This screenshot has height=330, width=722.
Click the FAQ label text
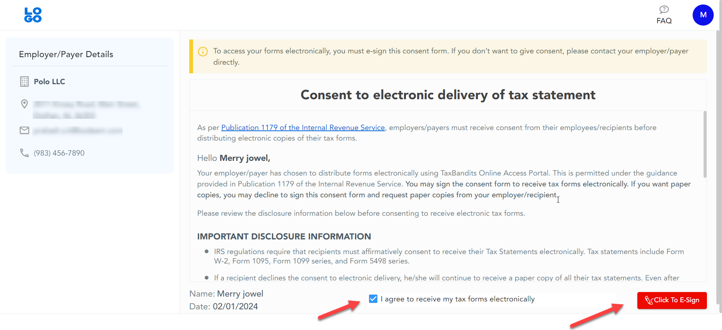[664, 21]
